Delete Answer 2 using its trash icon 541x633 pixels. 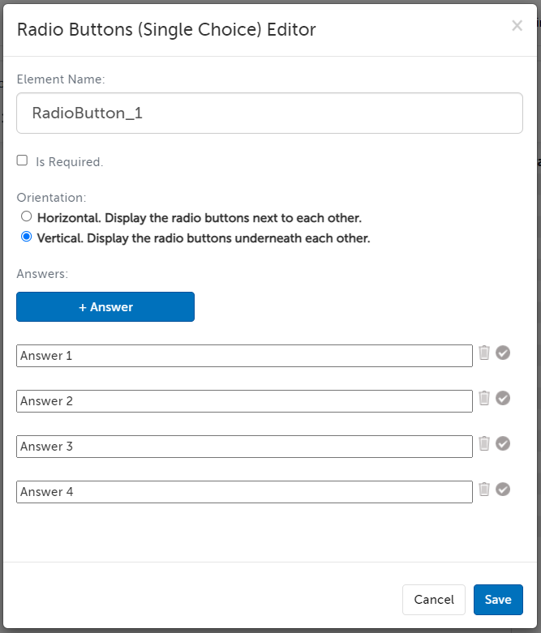pos(484,398)
